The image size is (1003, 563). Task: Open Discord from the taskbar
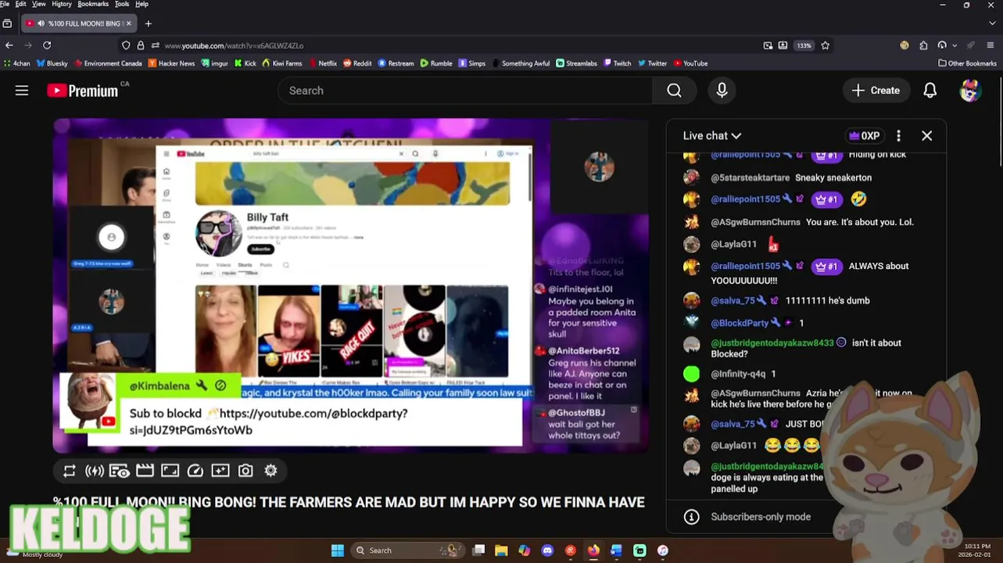pos(547,550)
